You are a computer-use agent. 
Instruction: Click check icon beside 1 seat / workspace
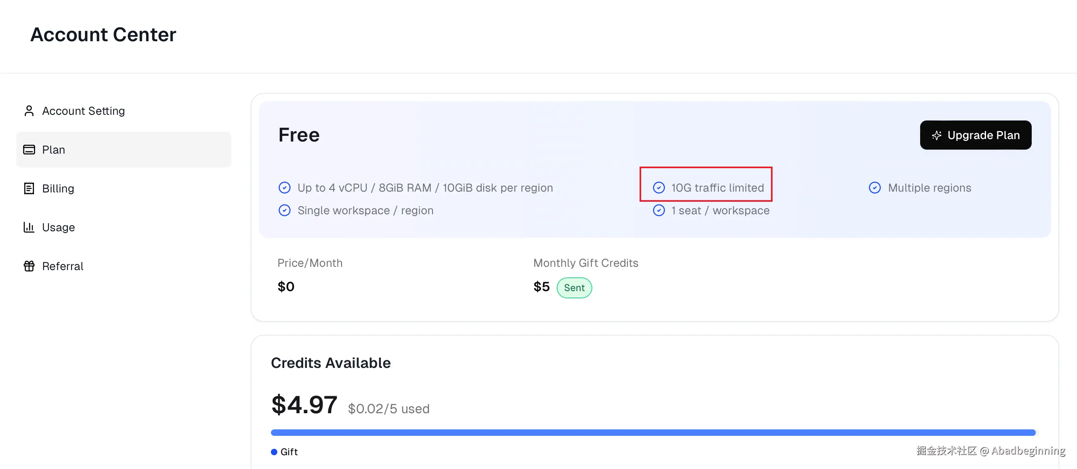coord(659,210)
